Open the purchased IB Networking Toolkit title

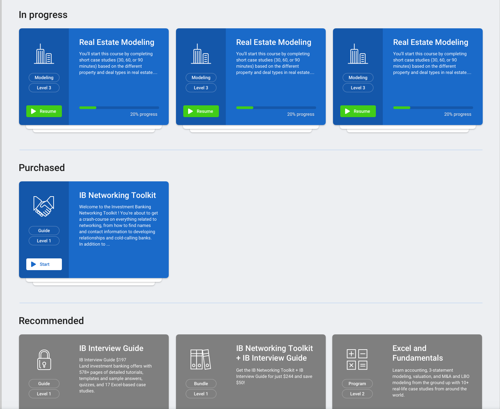[x=118, y=195]
